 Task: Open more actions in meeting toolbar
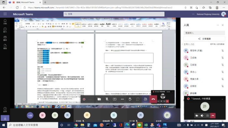point(122,99)
